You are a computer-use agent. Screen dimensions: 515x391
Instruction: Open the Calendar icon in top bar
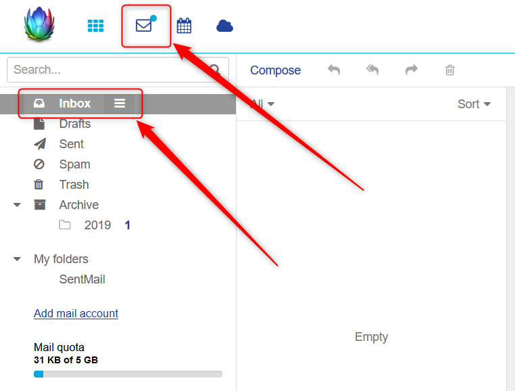coord(184,26)
